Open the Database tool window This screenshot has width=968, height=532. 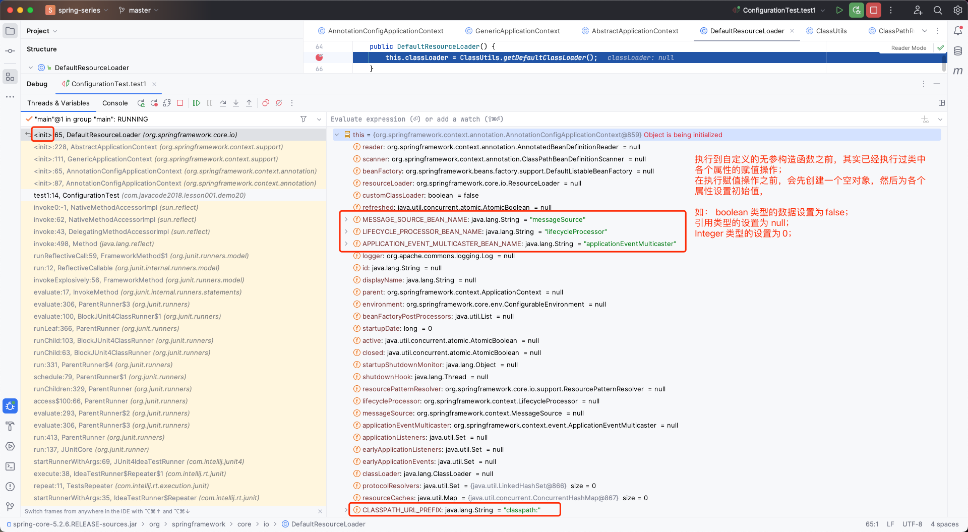pos(958,51)
